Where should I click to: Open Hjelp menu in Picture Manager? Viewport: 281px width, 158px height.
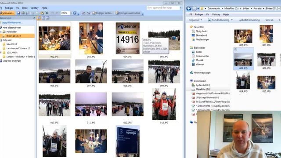pyautogui.click(x=44, y=8)
